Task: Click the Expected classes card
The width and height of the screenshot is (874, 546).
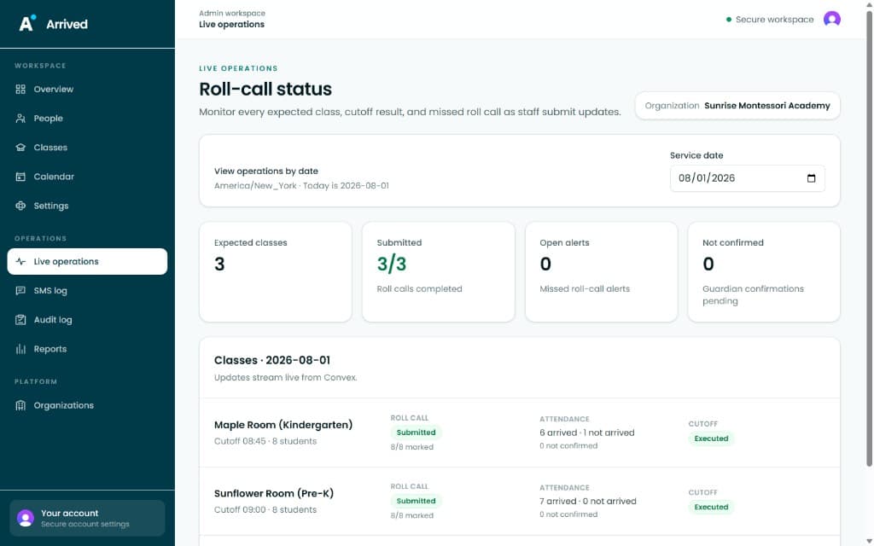Action: click(276, 272)
